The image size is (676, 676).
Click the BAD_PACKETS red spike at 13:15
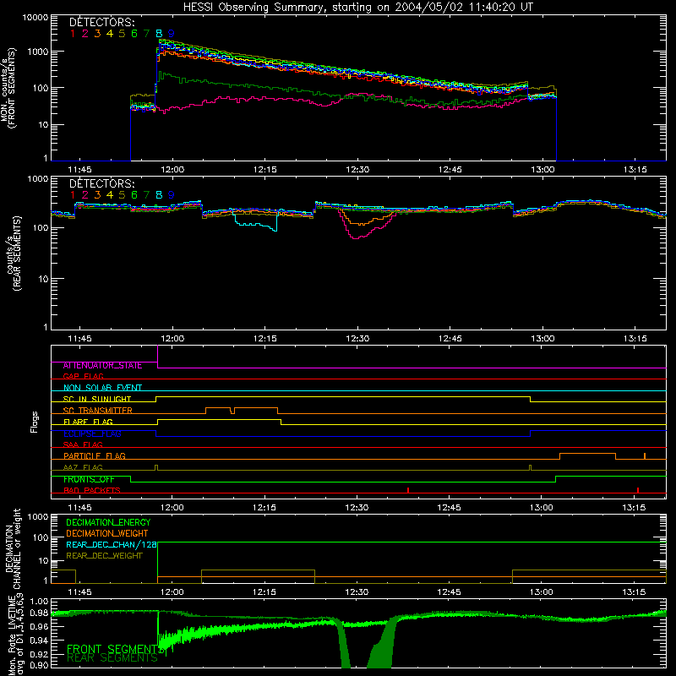click(638, 490)
